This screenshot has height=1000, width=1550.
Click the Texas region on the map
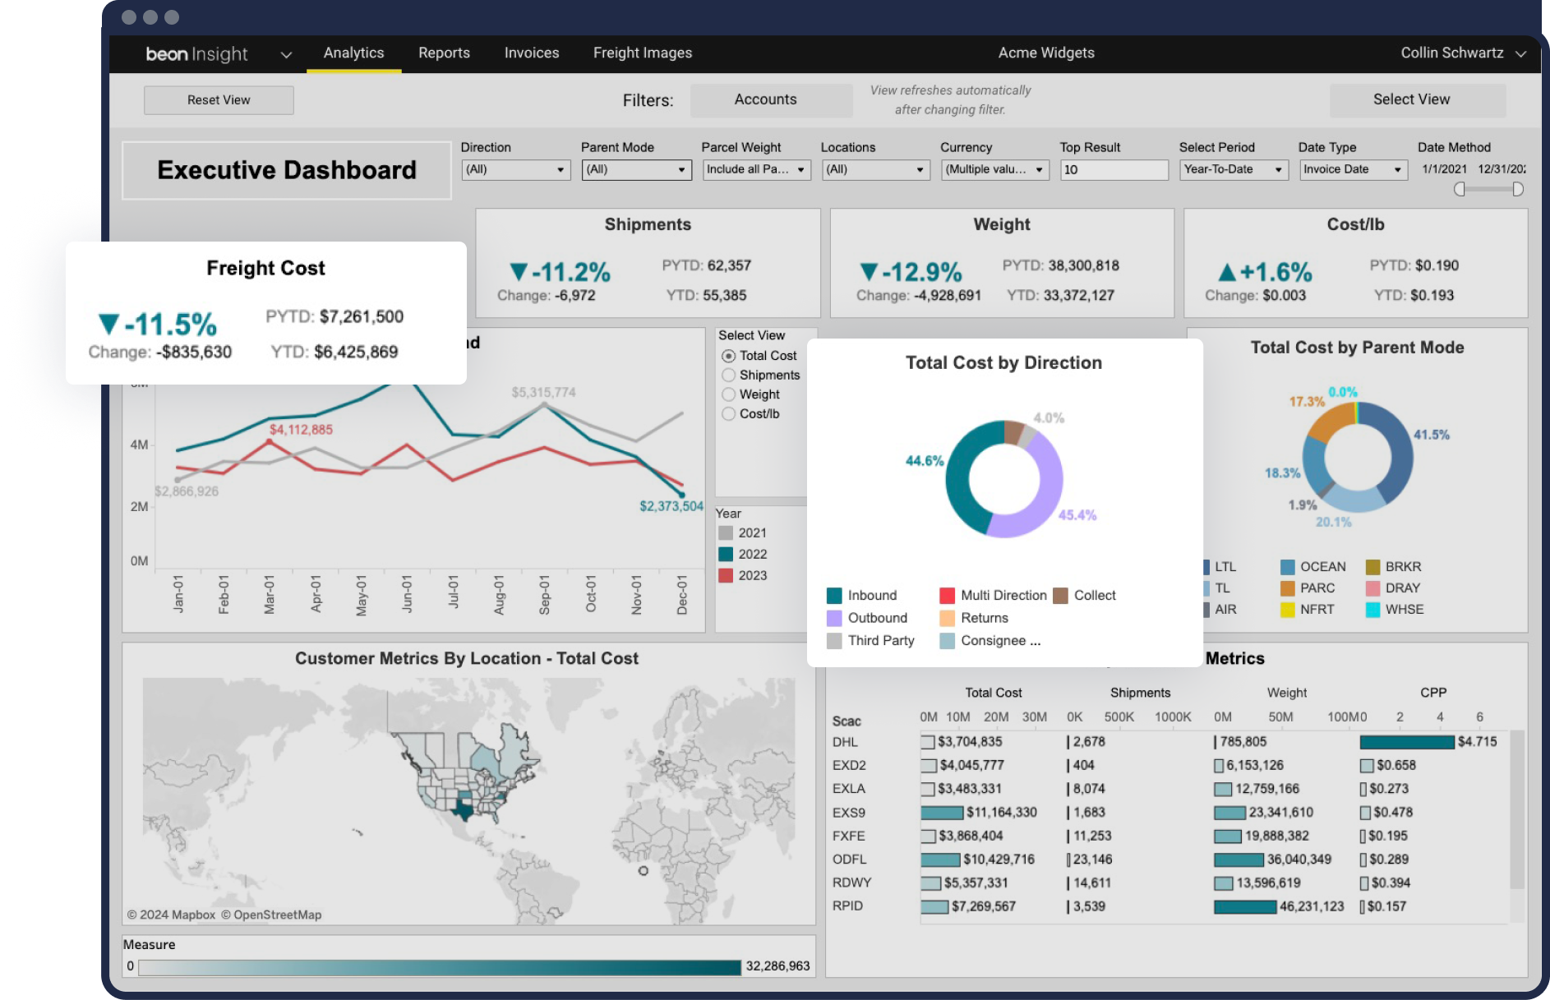pyautogui.click(x=461, y=808)
